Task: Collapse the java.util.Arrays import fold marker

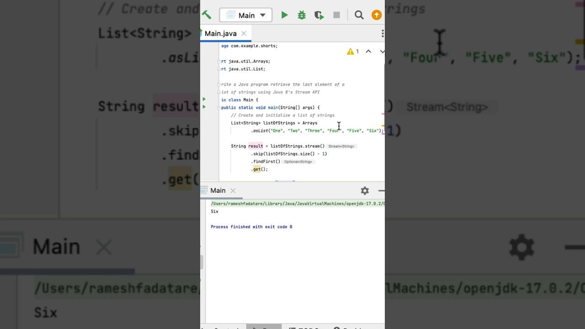Action: [219, 61]
